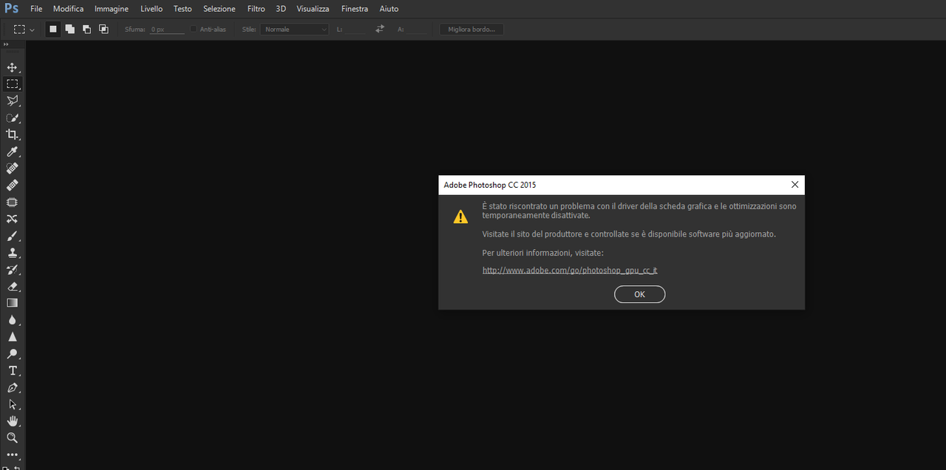
Task: Select the Type tool
Action: click(x=12, y=371)
